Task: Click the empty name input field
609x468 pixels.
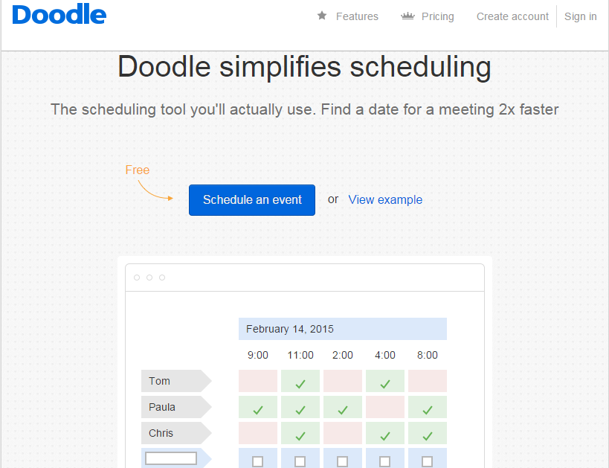Action: coord(171,458)
